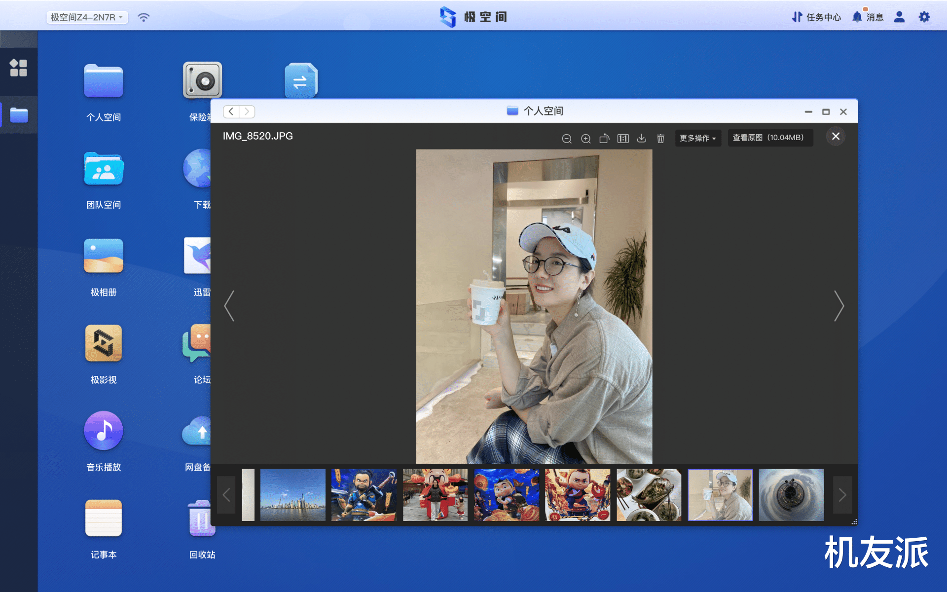Delete the current photo
Screen dimensions: 947x592
click(660, 139)
